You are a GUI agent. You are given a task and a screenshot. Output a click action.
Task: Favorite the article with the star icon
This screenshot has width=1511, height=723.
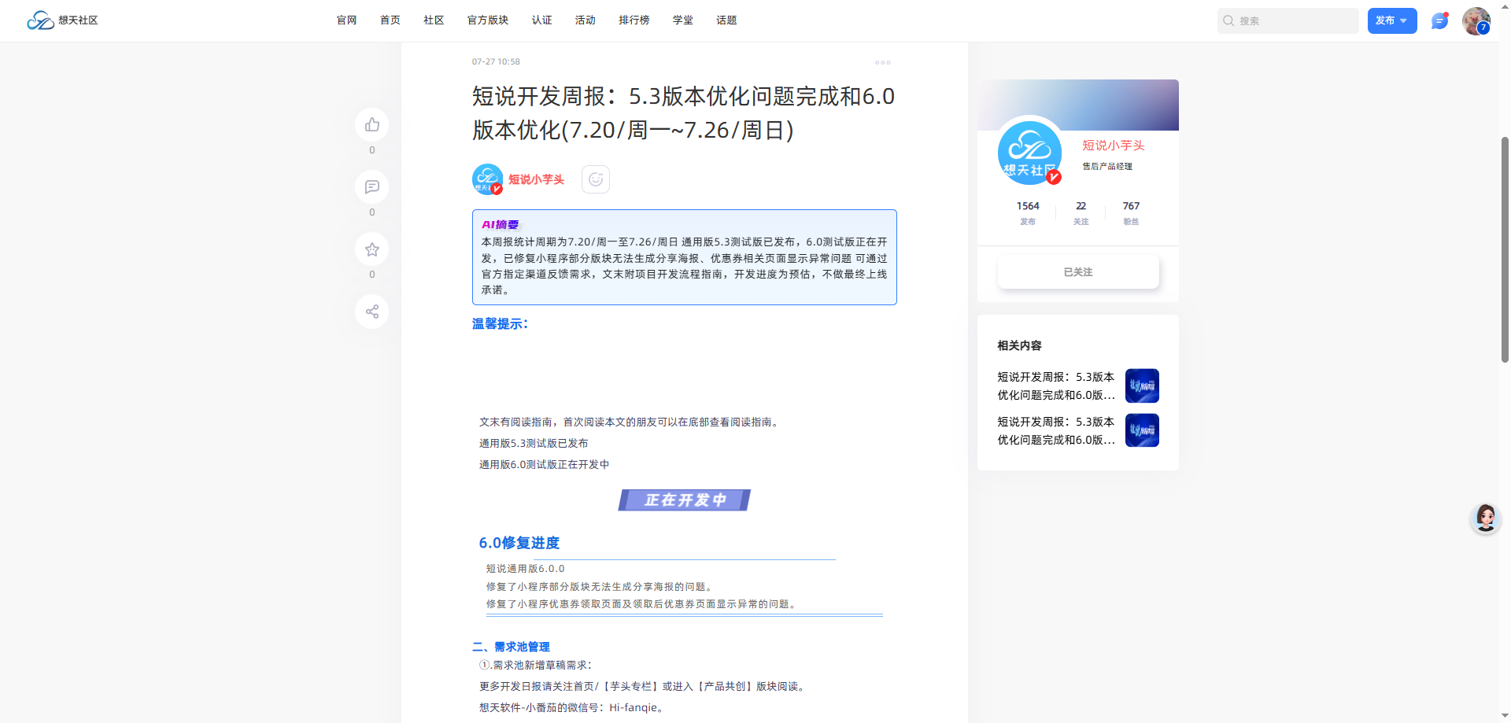[x=372, y=249]
